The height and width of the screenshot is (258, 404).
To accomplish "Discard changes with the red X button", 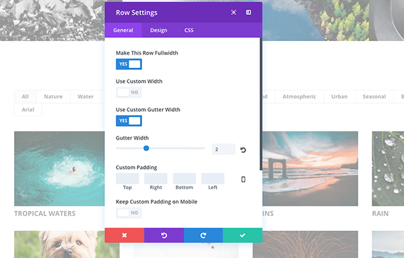I will coord(125,235).
